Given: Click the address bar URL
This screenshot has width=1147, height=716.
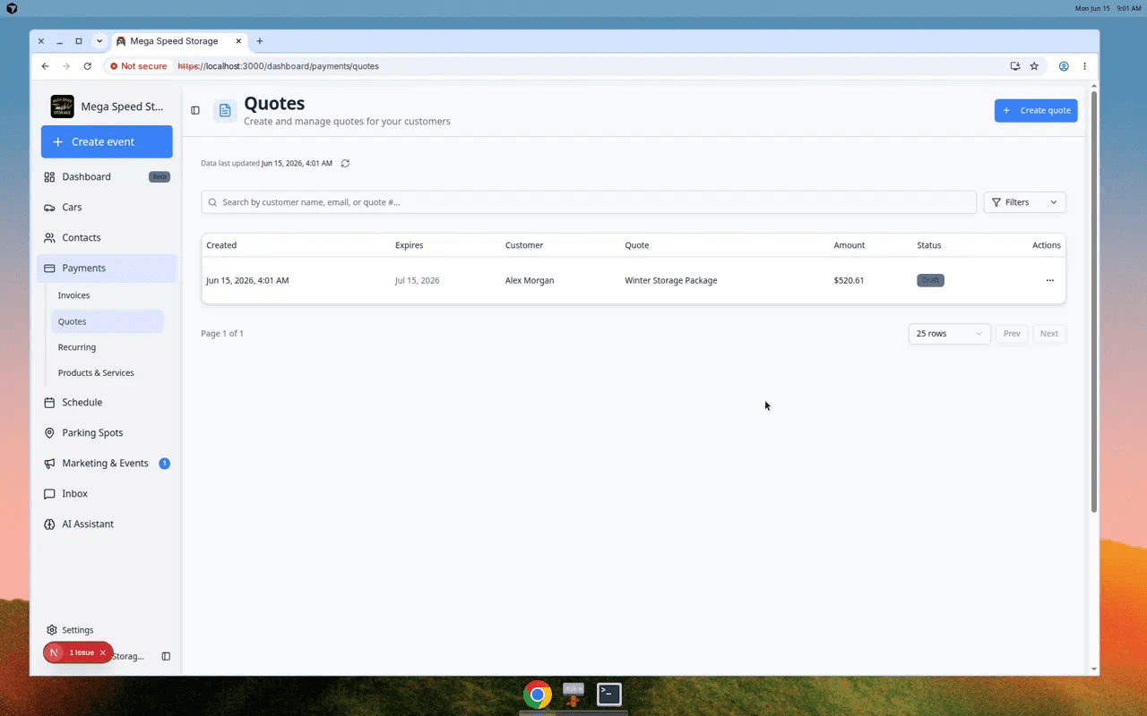Looking at the screenshot, I should click(278, 66).
